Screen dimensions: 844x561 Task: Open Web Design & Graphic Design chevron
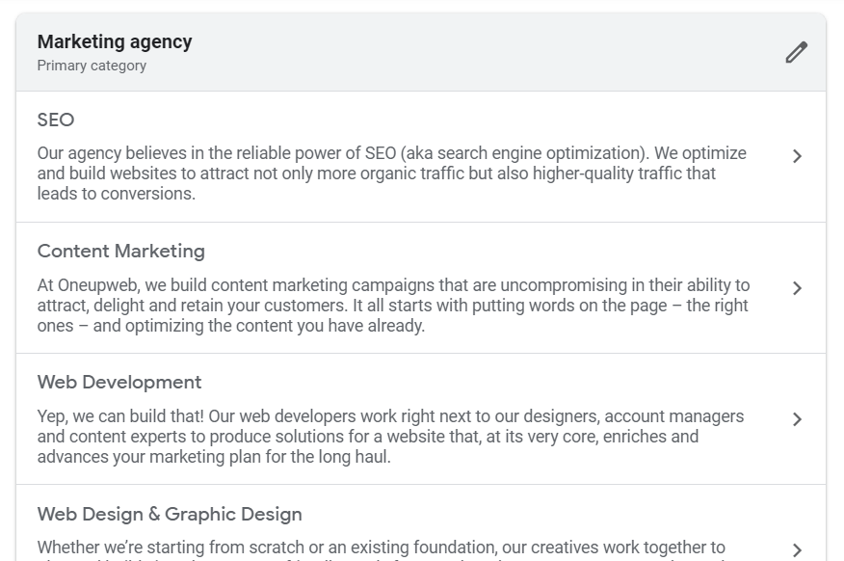(x=797, y=550)
